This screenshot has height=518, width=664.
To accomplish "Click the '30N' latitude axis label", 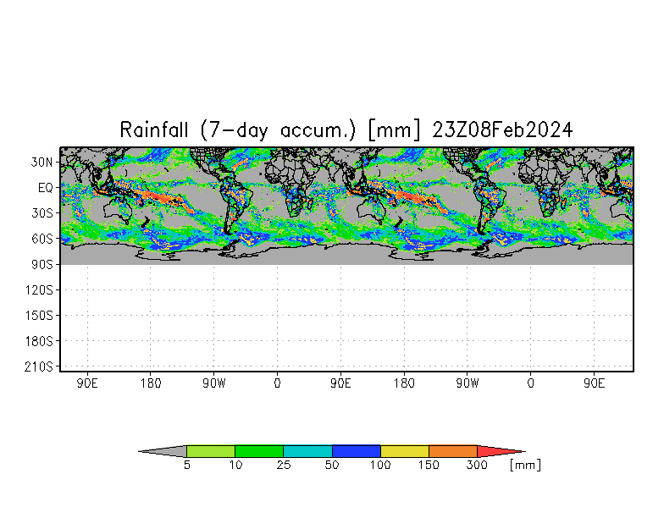I will 41,163.
